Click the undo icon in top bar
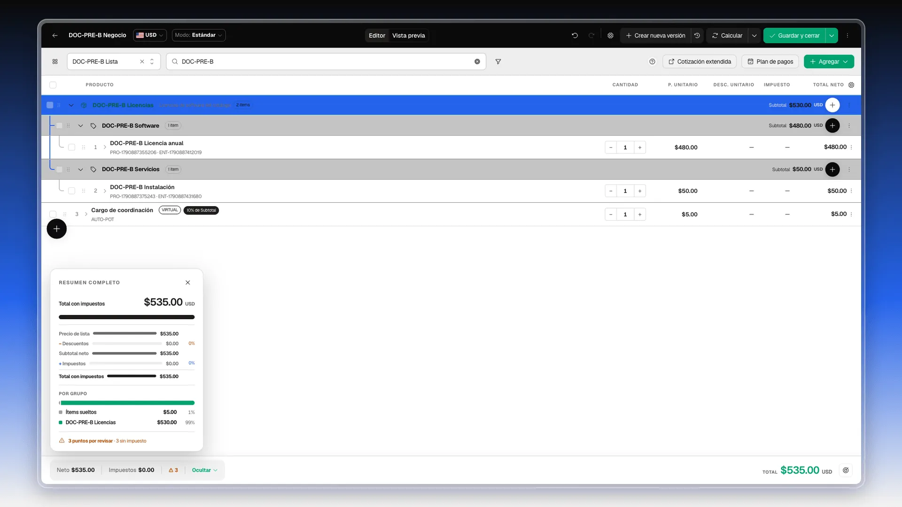 [x=575, y=35]
